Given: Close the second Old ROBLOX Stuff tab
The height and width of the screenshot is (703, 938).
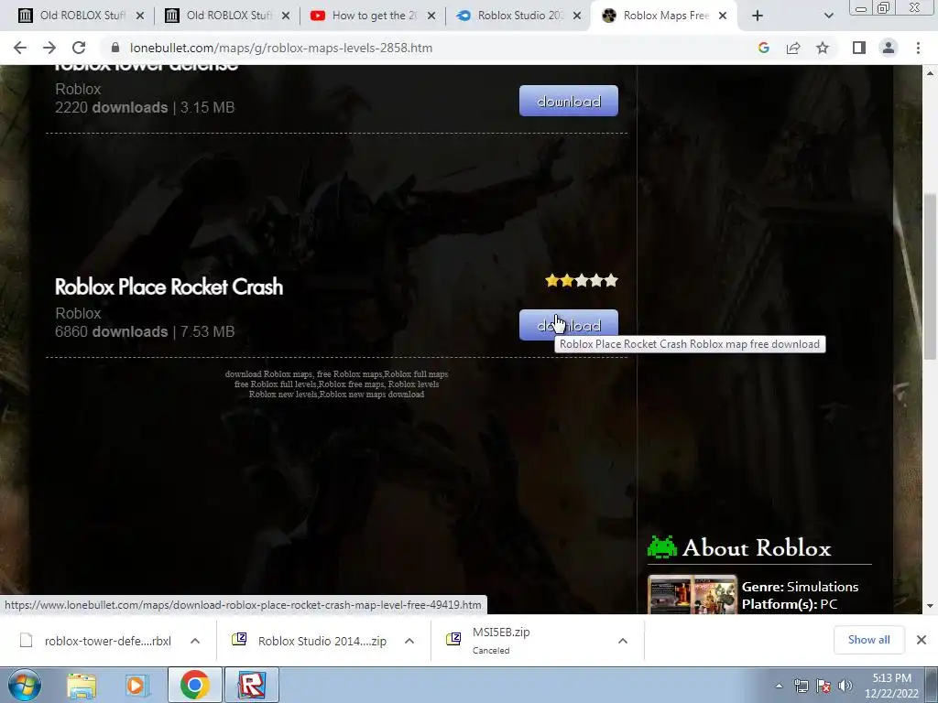Looking at the screenshot, I should (x=286, y=16).
